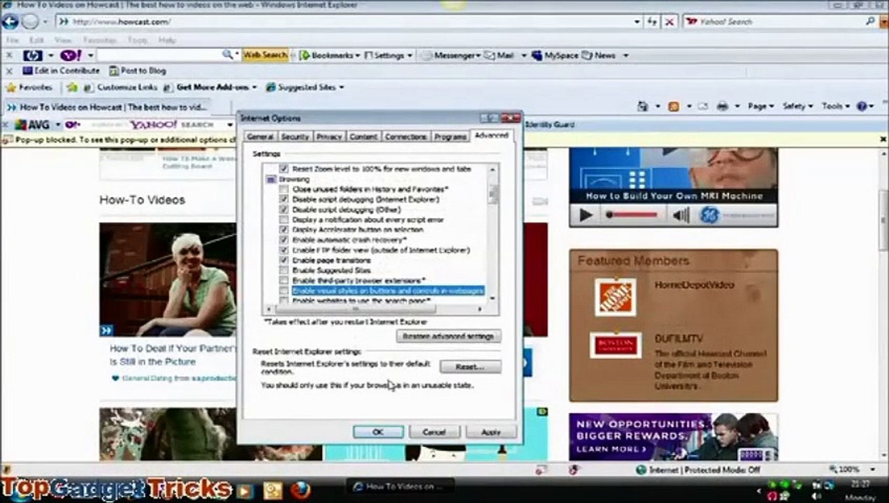Click the IE forward navigation arrow
889x503 pixels.
click(29, 22)
